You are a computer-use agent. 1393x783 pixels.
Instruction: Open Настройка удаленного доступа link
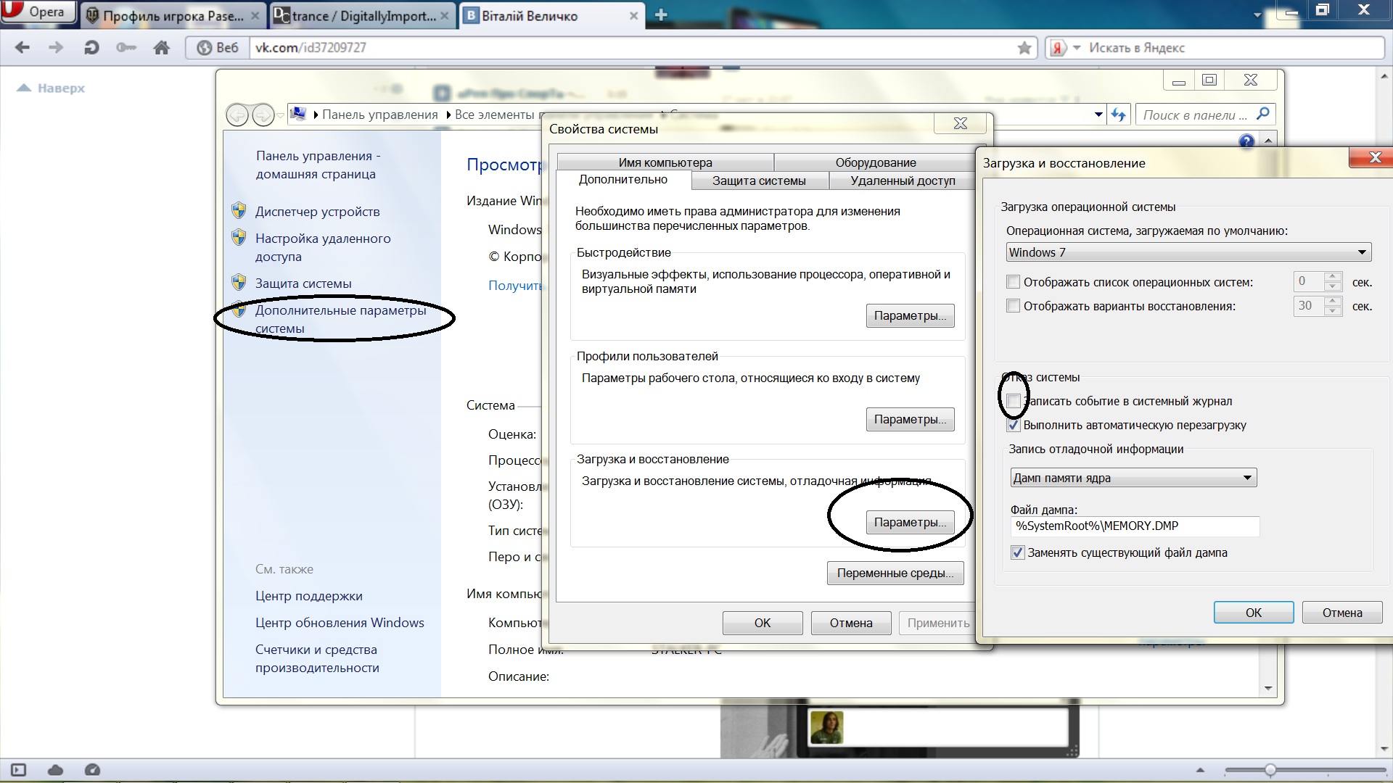323,247
